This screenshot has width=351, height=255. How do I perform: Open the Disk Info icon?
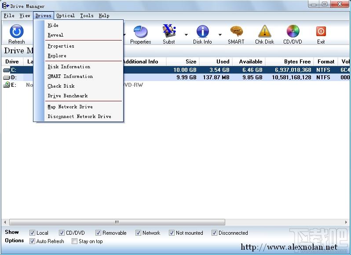[x=203, y=31]
